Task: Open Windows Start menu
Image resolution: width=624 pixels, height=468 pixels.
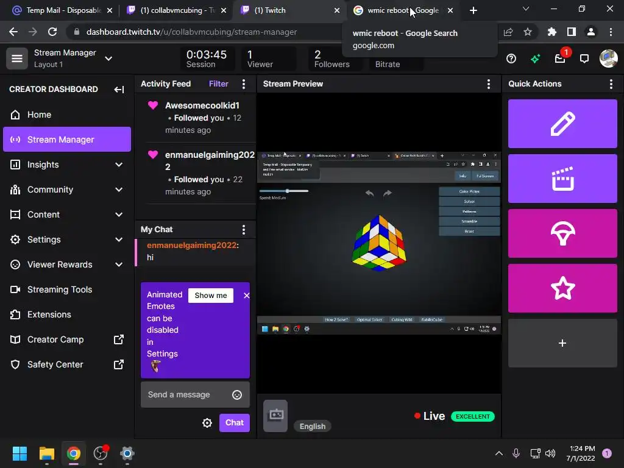Action: coord(19,453)
